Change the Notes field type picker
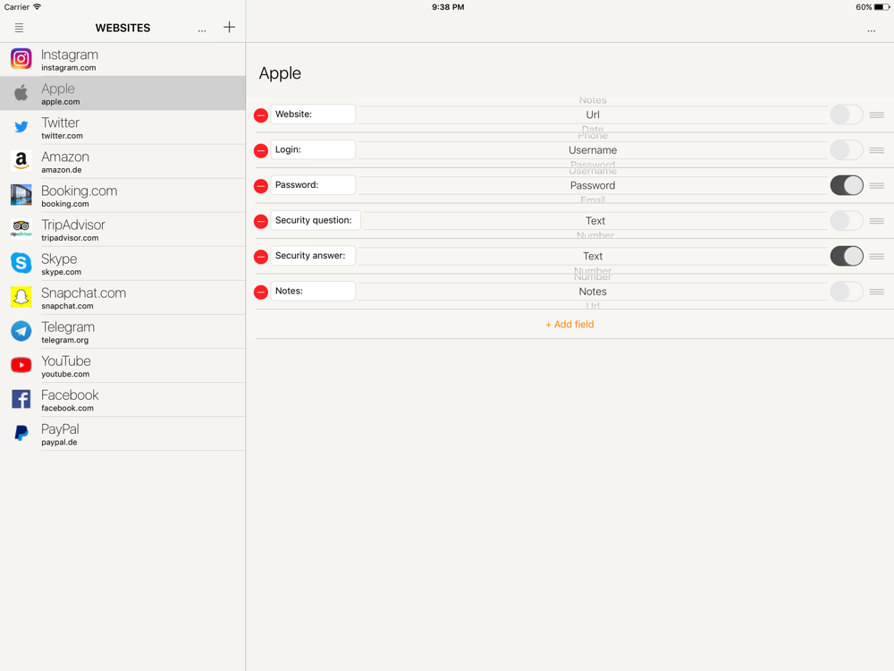This screenshot has height=671, width=894. [x=593, y=292]
